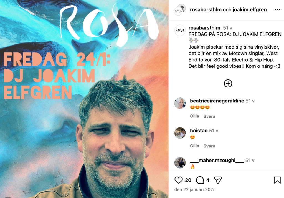Like beatriceirenegeraldine's comment via Gilla
Screen dimensions: 284x198
pyautogui.click(x=194, y=116)
